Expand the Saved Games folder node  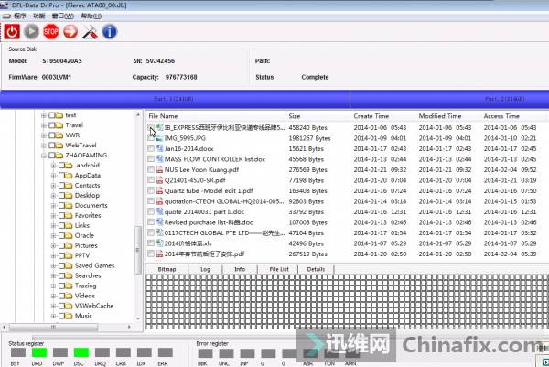click(54, 265)
